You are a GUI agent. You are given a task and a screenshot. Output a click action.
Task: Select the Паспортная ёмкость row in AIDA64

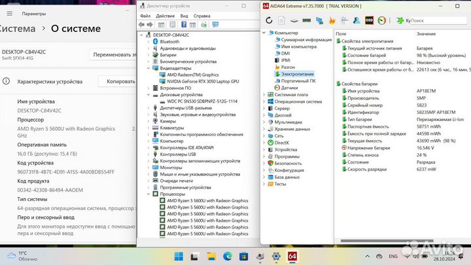pos(402,126)
